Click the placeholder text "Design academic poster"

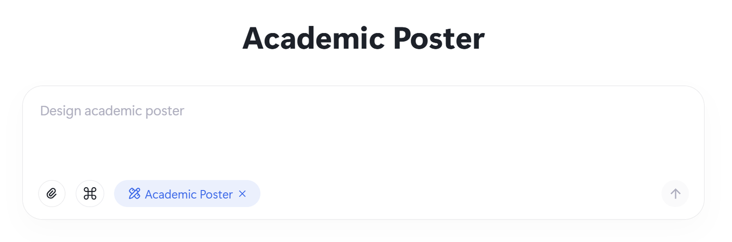point(112,111)
